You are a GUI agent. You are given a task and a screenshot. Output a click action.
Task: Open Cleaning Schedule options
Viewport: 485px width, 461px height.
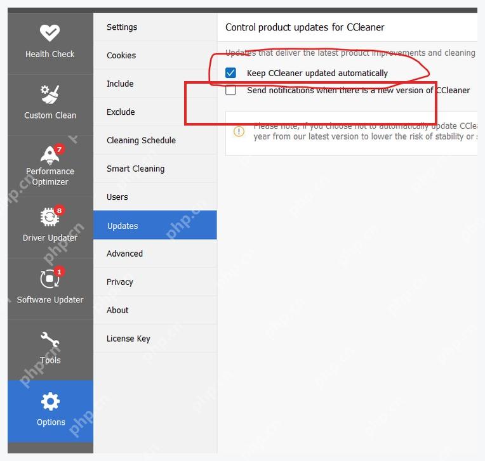[155, 140]
